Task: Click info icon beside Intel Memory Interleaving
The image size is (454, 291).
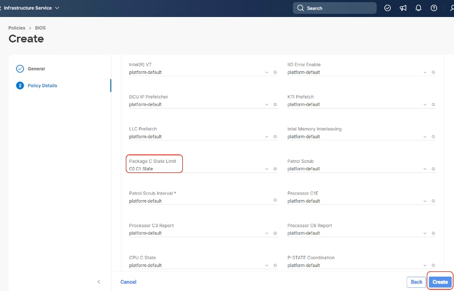Action: [433, 137]
